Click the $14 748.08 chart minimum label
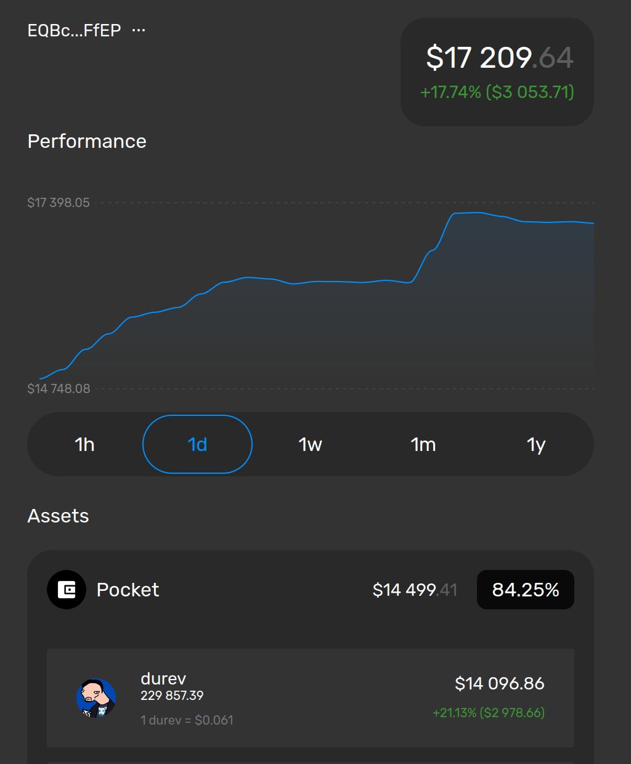631x764 pixels. (x=59, y=389)
